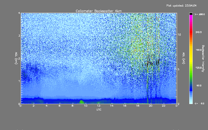Click the black cloud streaks near 20 UTC
208x130 pixels.
pyautogui.click(x=153, y=61)
